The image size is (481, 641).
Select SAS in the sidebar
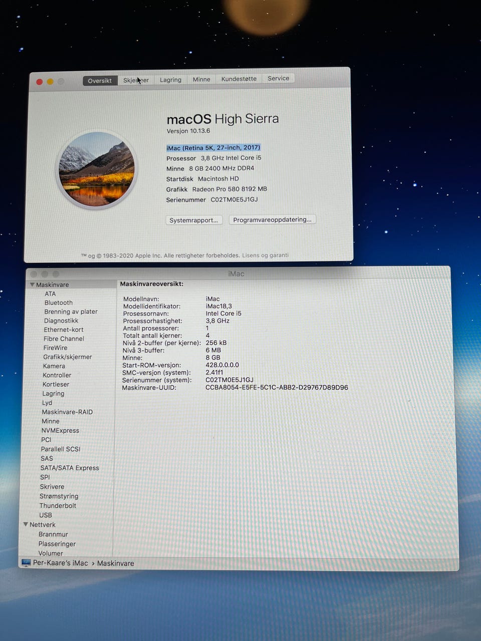coord(47,458)
